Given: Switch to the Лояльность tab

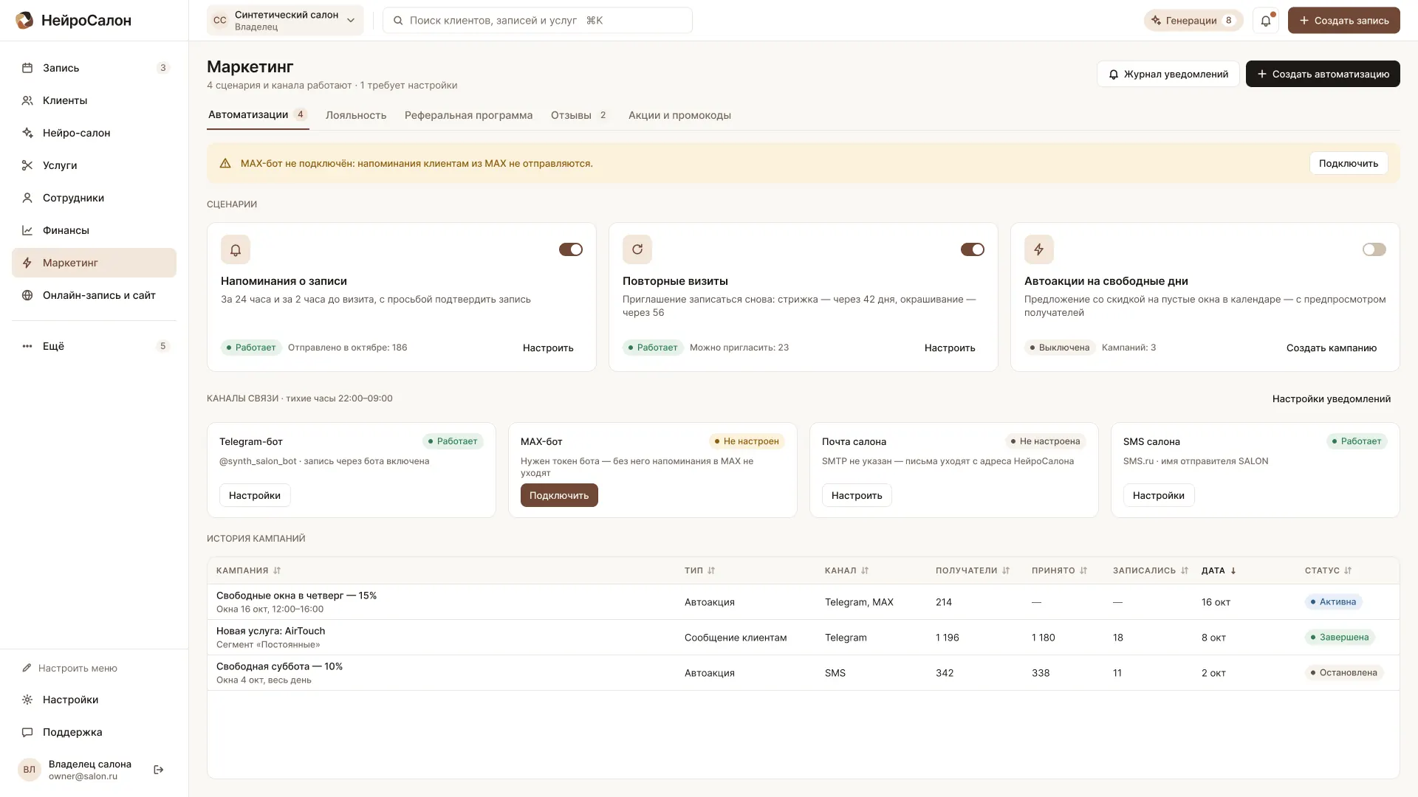Looking at the screenshot, I should [356, 115].
